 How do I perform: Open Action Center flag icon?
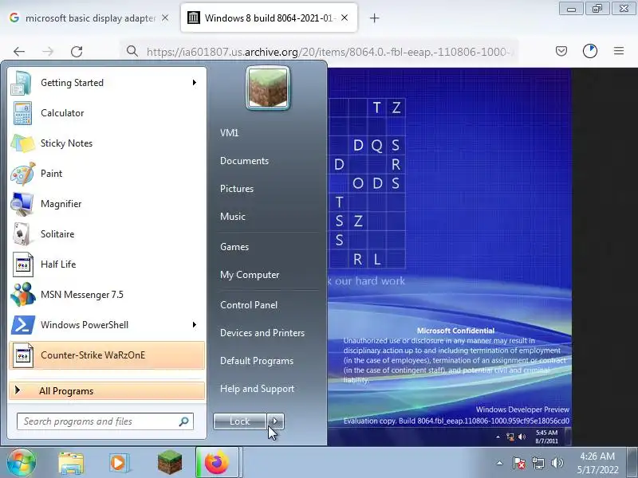click(519, 463)
